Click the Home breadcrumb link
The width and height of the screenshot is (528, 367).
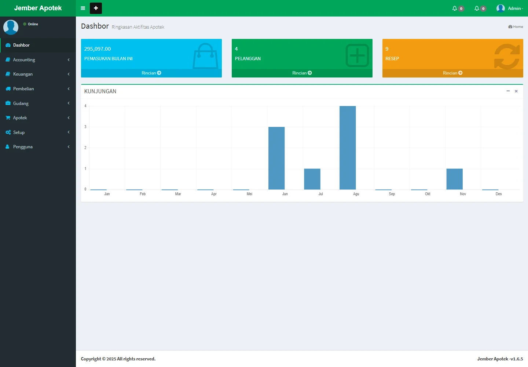click(x=516, y=27)
